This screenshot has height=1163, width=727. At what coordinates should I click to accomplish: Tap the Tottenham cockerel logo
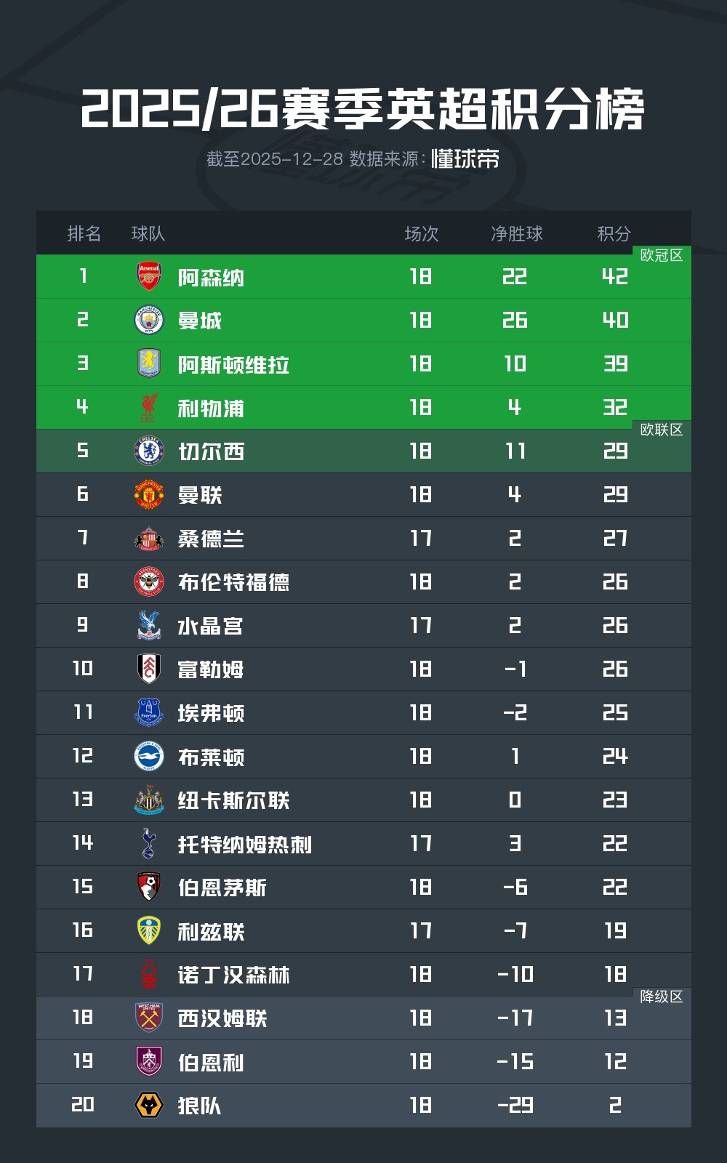(x=149, y=843)
